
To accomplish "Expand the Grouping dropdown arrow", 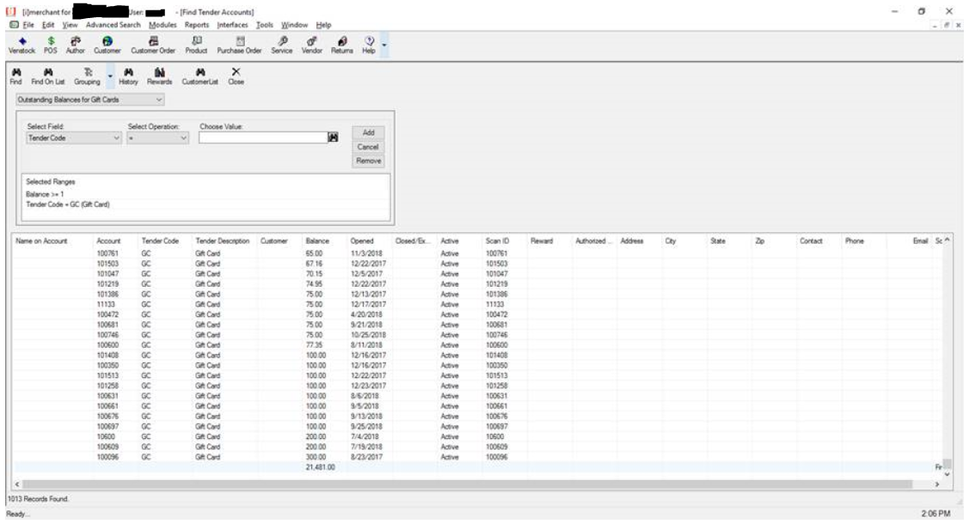I will pyautogui.click(x=111, y=76).
